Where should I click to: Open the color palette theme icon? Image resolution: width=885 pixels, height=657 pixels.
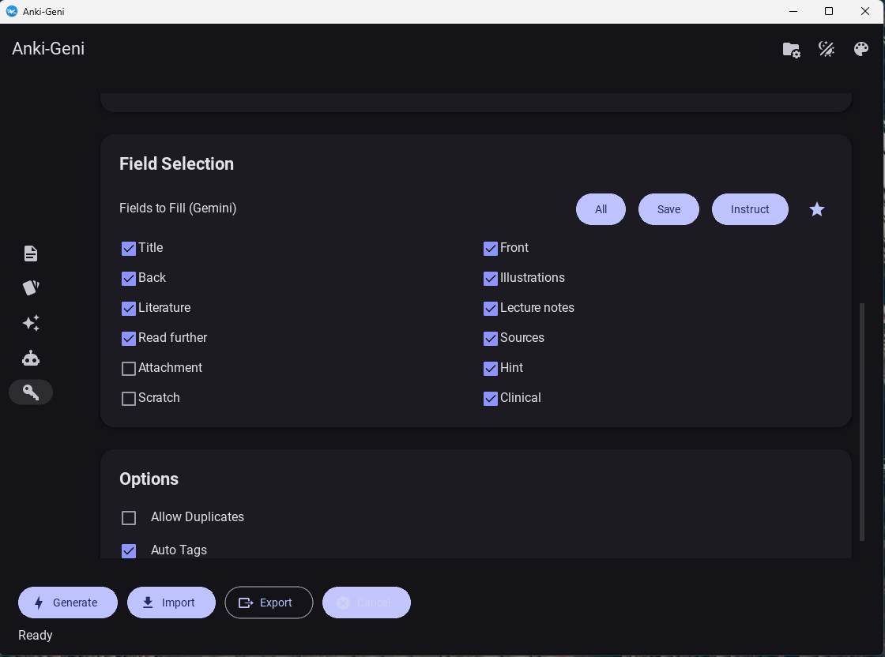pyautogui.click(x=861, y=49)
